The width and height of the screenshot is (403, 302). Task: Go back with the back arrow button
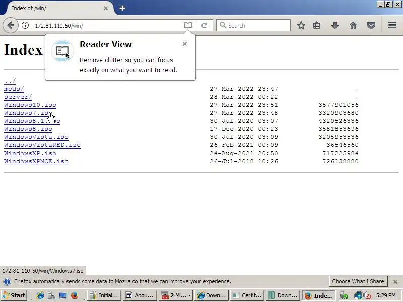click(x=10, y=26)
